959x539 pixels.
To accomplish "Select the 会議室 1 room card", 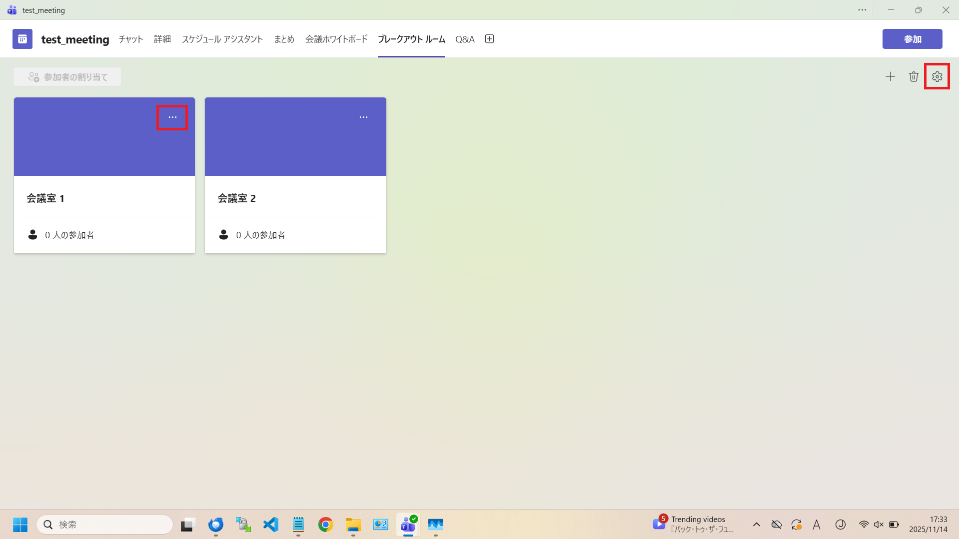I will (104, 198).
